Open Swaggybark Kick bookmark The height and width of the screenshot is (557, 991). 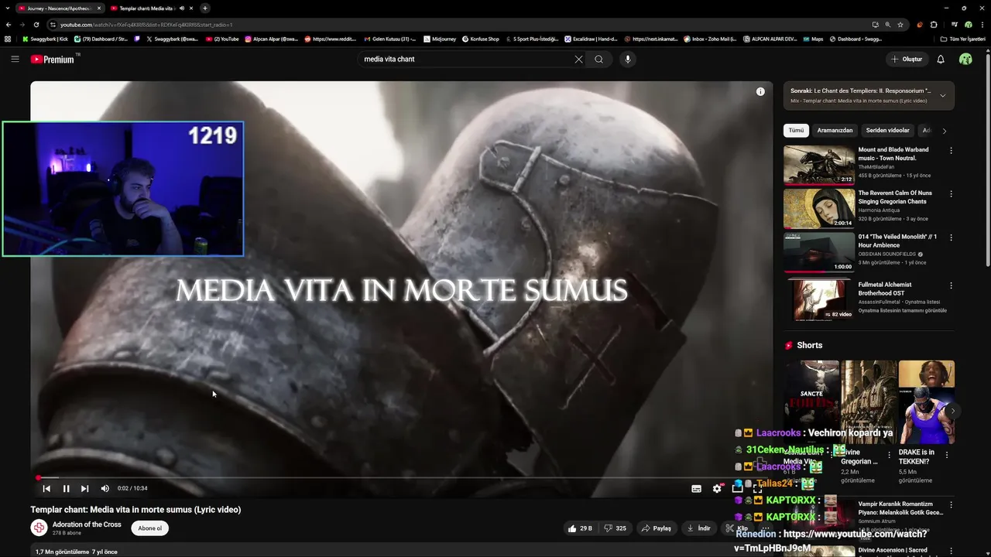(46, 39)
